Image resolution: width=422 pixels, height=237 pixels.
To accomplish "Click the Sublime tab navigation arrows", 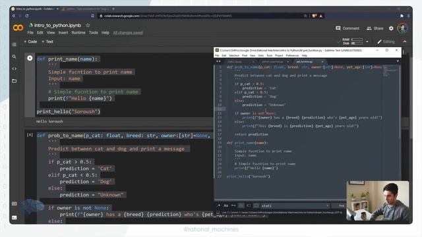I will [x=218, y=61].
